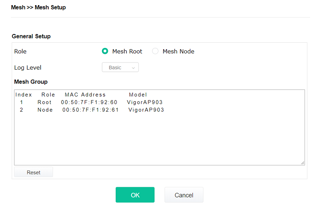Open the Log Level dropdown
This screenshot has width=316, height=207.
tap(120, 67)
